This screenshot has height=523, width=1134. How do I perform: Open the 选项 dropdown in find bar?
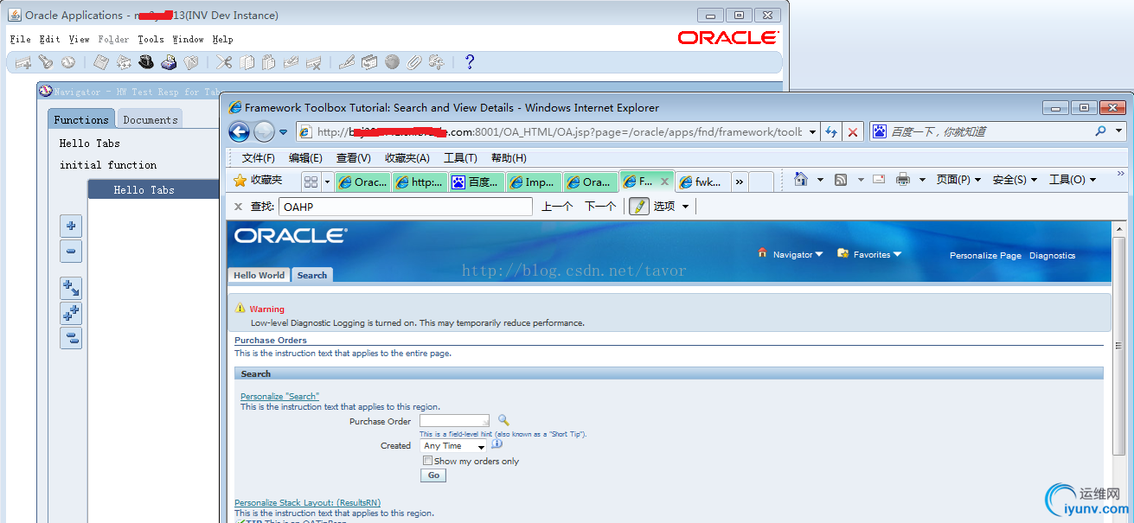[670, 207]
